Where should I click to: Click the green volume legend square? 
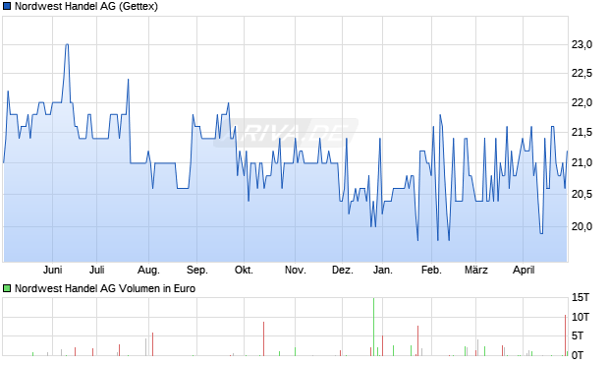pyautogui.click(x=7, y=288)
